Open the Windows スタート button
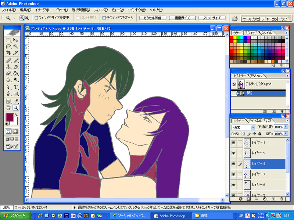This screenshot has height=220, width=294. coord(15,216)
